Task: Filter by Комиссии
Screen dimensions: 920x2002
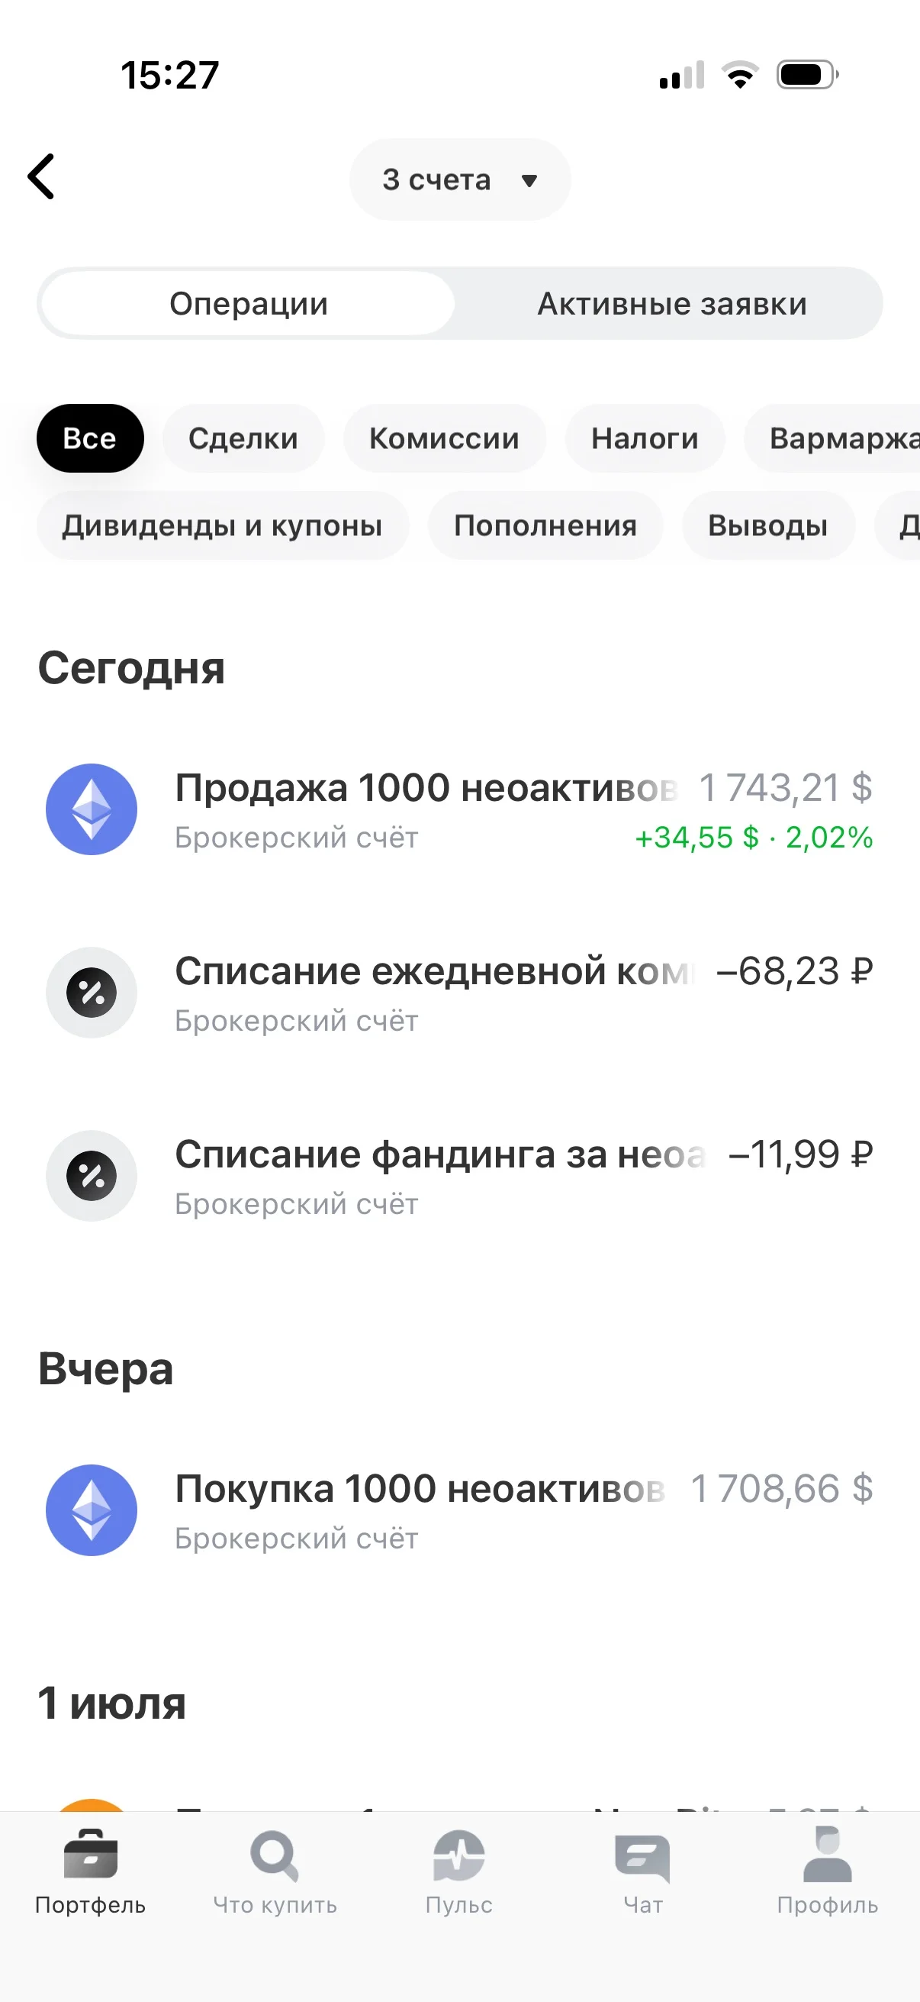Action: click(444, 438)
